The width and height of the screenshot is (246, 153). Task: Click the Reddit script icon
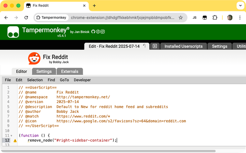pos(34,58)
